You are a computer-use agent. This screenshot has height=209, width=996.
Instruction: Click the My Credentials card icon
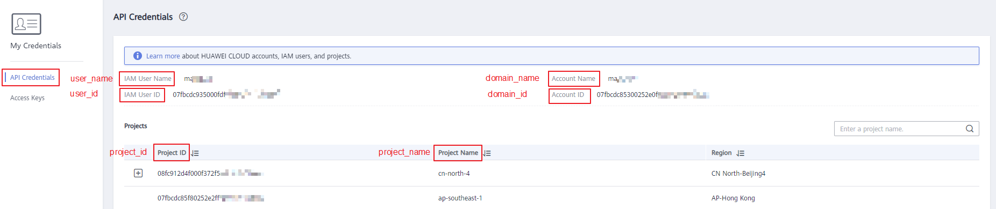click(26, 24)
